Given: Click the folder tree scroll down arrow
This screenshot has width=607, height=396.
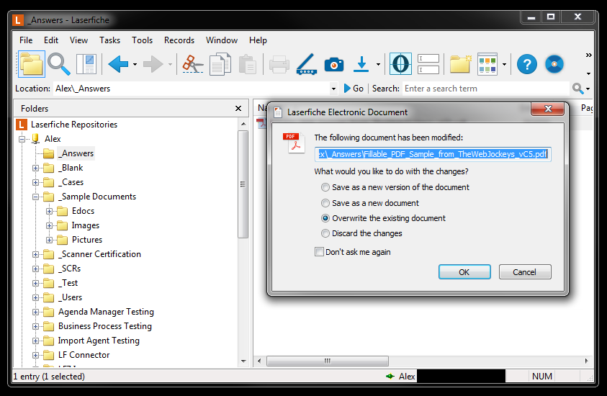Looking at the screenshot, I should 243,361.
